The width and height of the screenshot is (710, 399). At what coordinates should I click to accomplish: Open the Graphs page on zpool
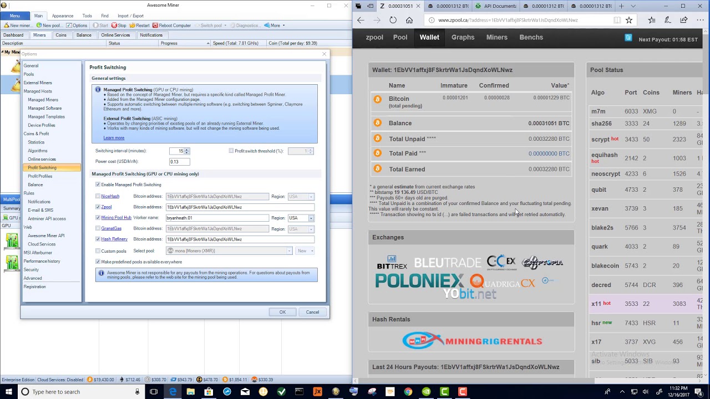tap(463, 37)
